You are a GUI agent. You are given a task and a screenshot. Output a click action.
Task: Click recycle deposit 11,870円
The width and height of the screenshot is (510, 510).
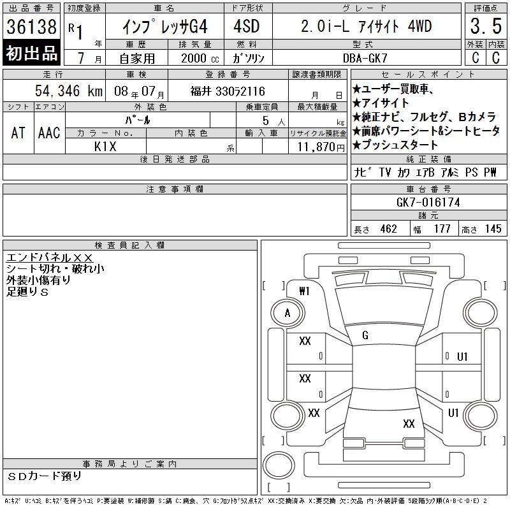pos(321,147)
